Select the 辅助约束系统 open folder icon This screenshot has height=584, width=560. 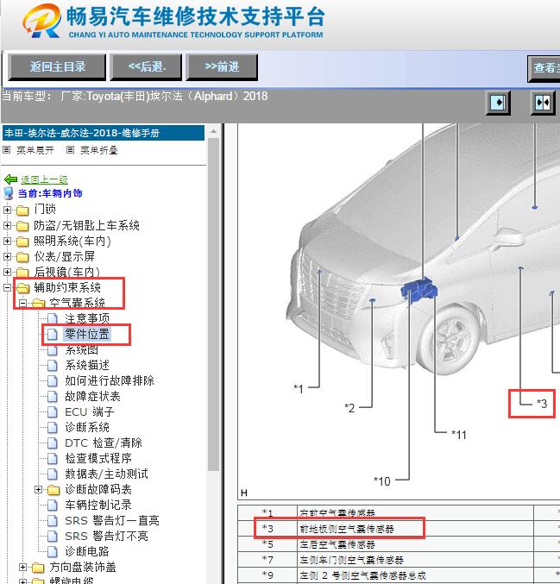(22, 288)
